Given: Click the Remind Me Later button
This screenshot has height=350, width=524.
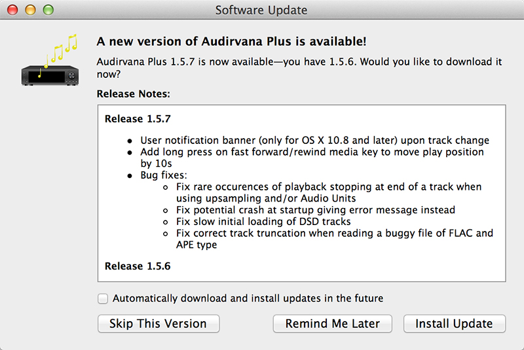Looking at the screenshot, I should (333, 324).
